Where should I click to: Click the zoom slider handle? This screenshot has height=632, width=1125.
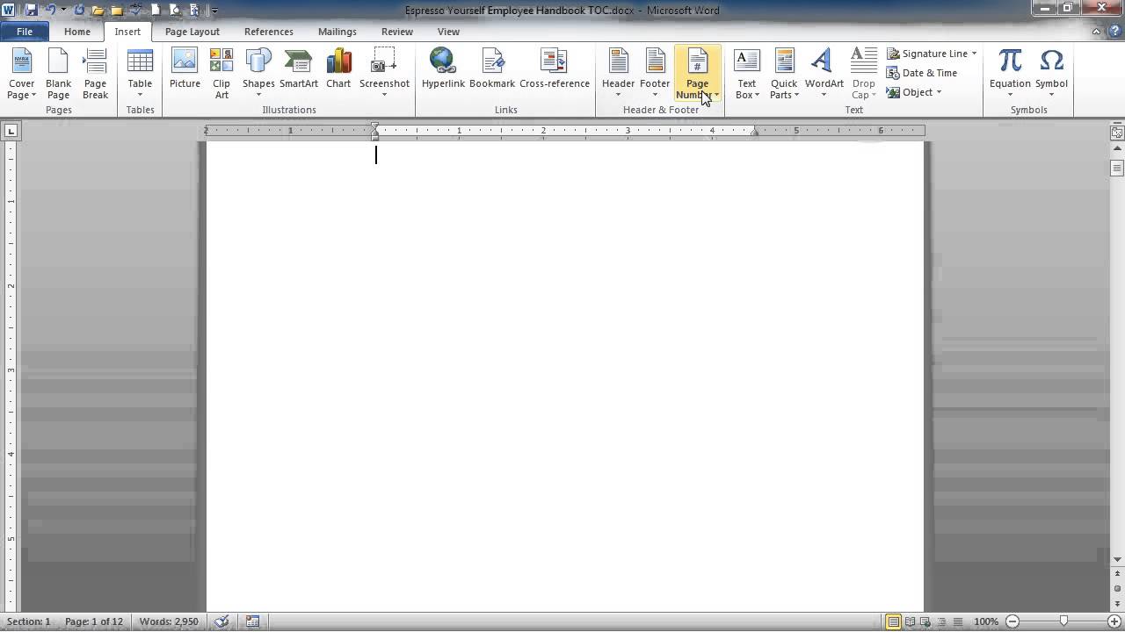pos(1063,621)
